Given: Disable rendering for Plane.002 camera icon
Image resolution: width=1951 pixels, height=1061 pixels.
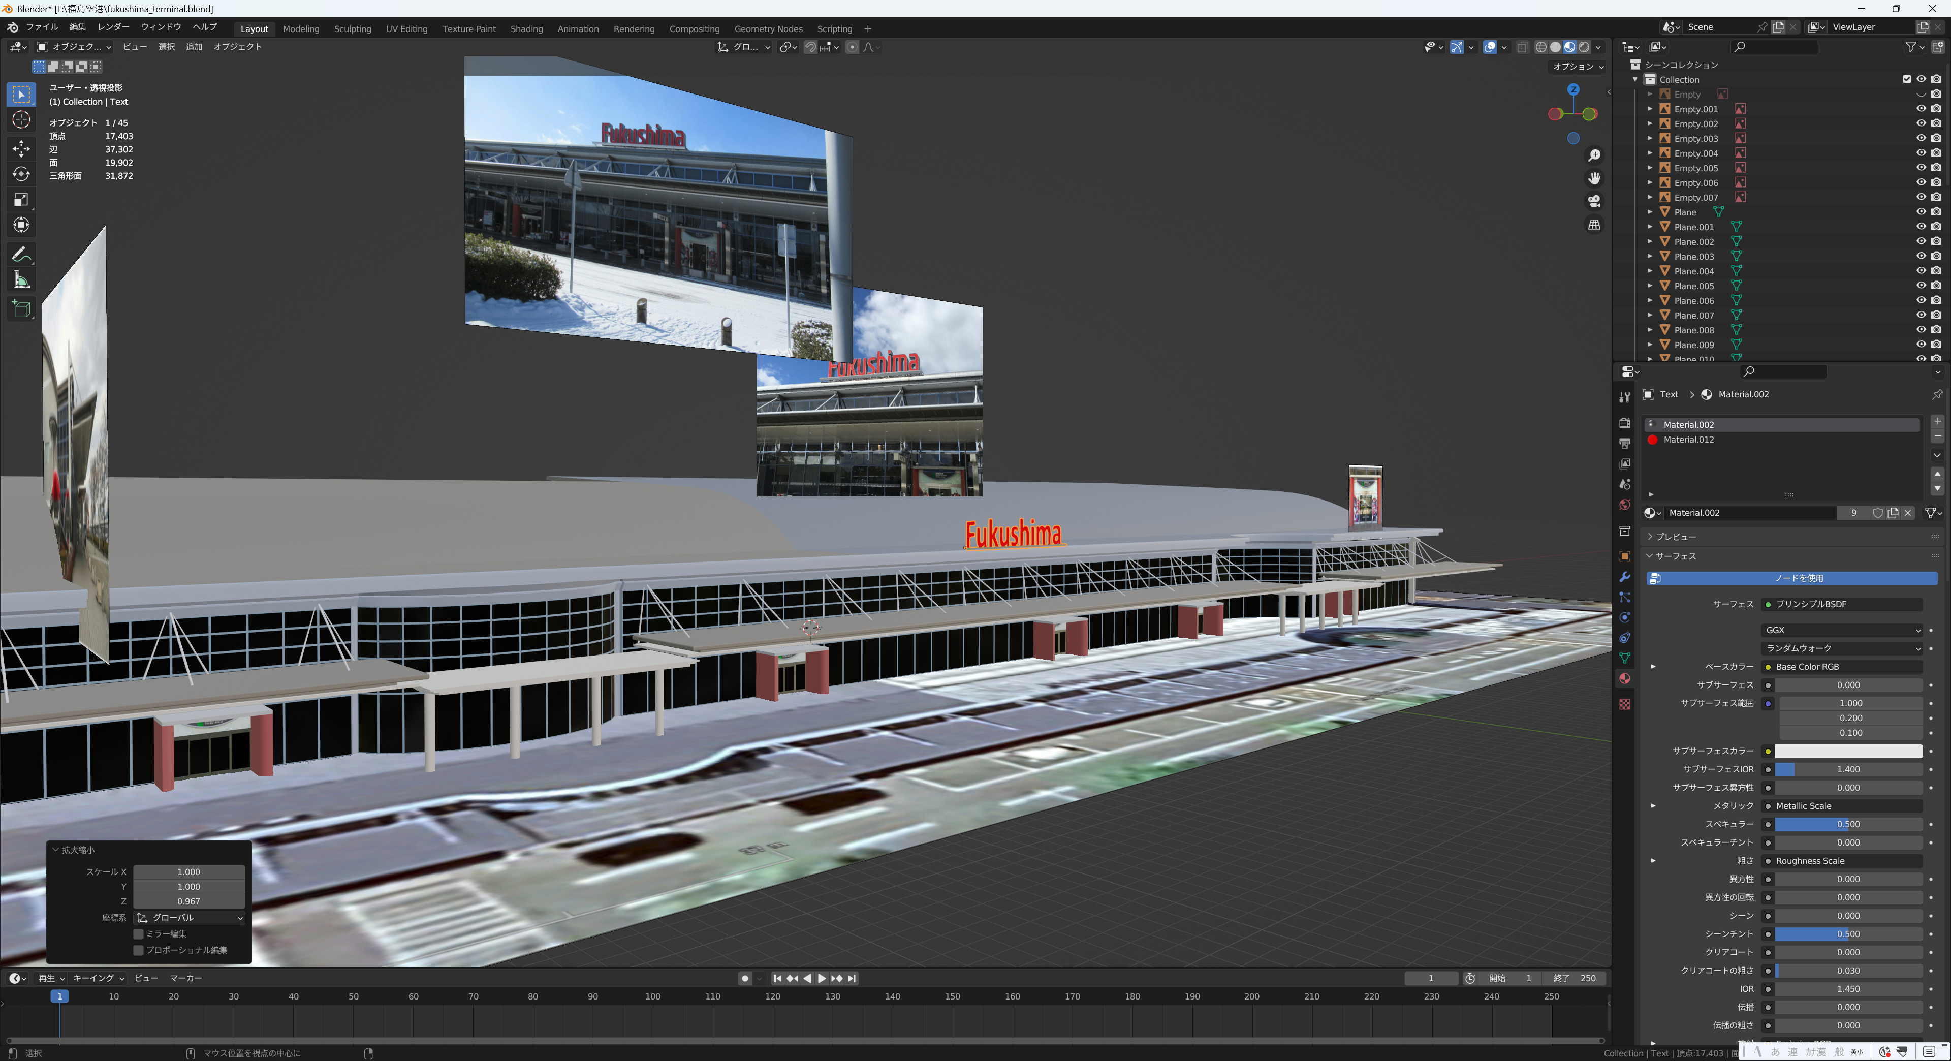Looking at the screenshot, I should pos(1937,241).
